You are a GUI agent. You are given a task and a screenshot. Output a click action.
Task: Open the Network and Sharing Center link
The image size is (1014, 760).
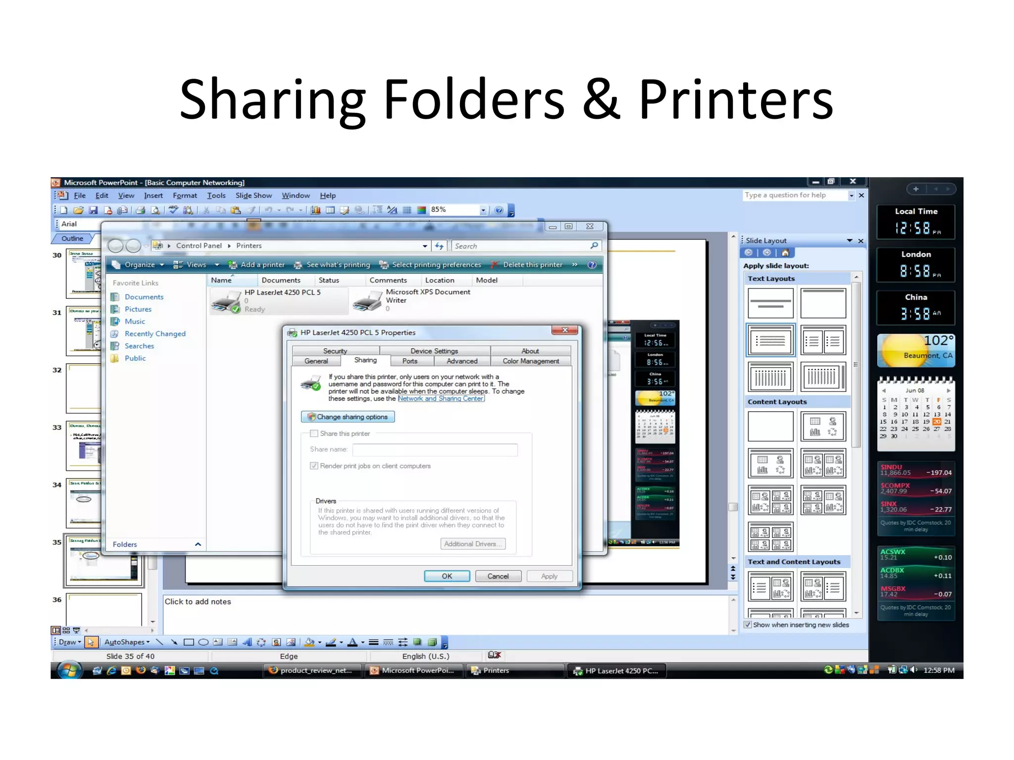[441, 399]
